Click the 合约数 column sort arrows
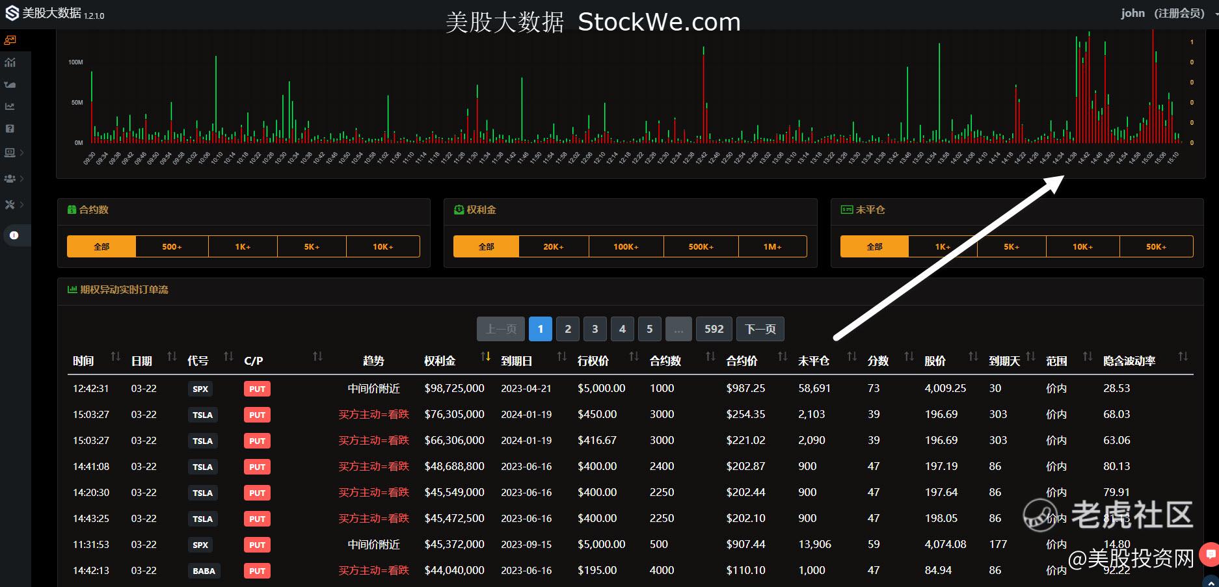The image size is (1219, 587). (x=710, y=356)
